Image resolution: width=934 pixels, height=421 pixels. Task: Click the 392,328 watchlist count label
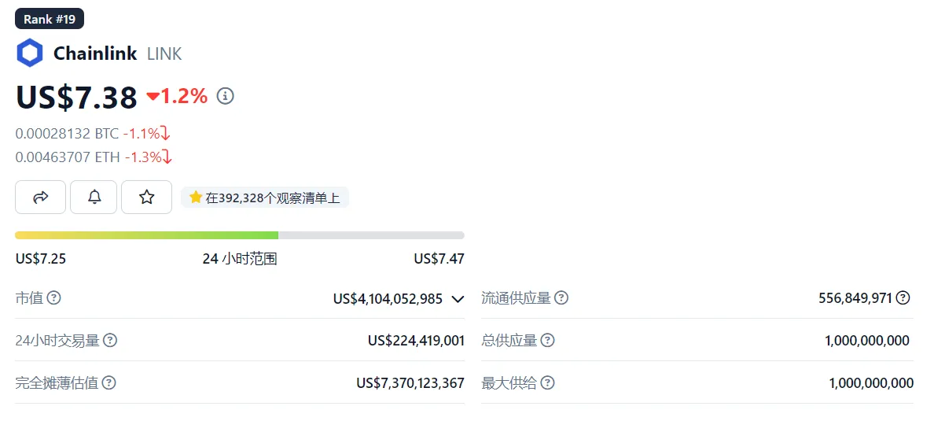(x=265, y=198)
